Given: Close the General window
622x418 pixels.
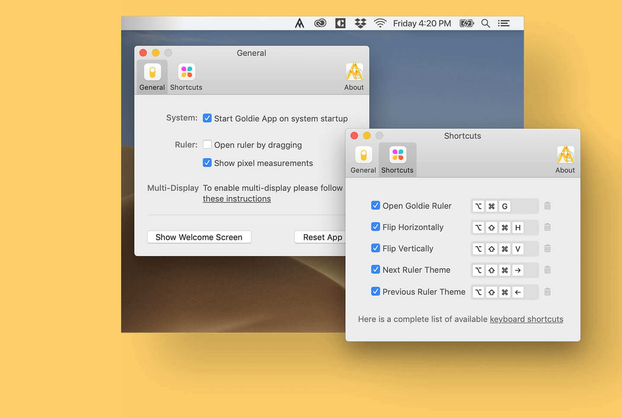Looking at the screenshot, I should [x=143, y=53].
